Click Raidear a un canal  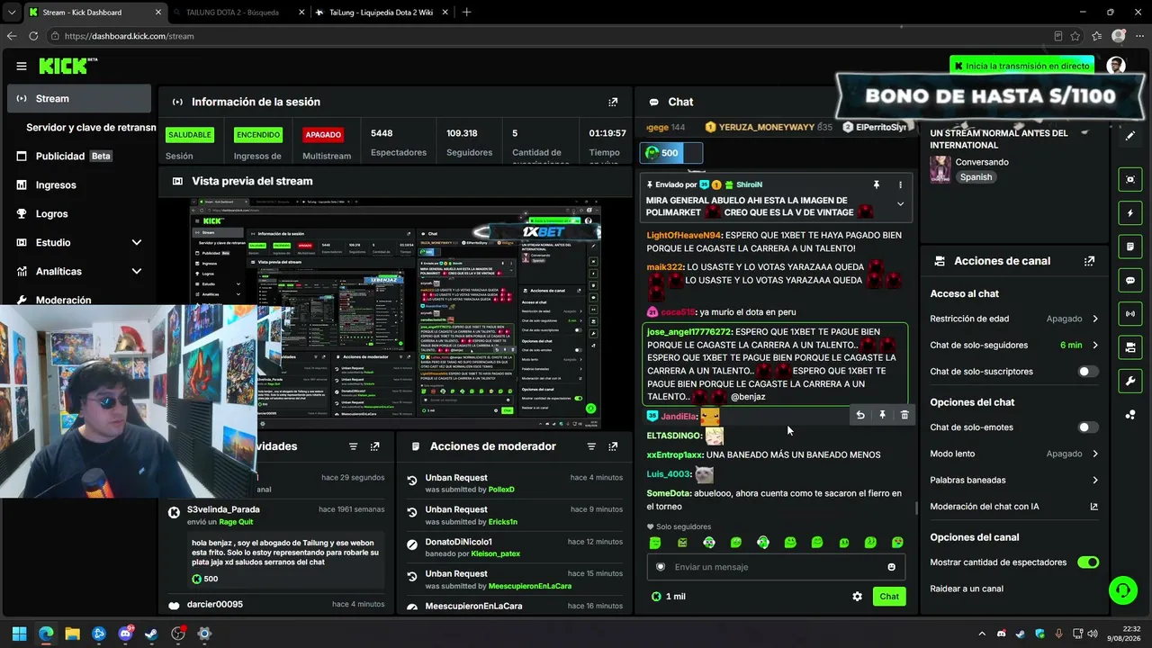pos(967,589)
